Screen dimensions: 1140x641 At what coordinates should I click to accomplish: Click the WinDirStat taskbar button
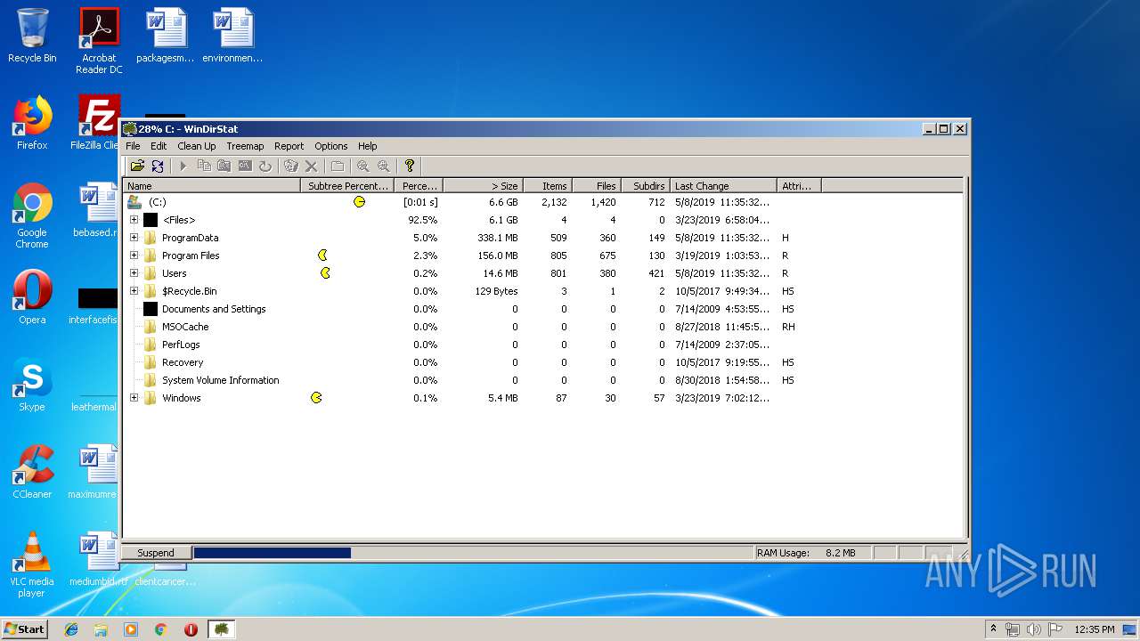221,629
